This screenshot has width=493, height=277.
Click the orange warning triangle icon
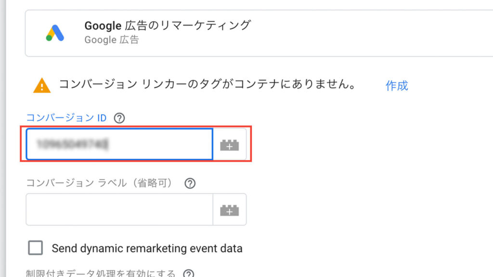(x=42, y=86)
